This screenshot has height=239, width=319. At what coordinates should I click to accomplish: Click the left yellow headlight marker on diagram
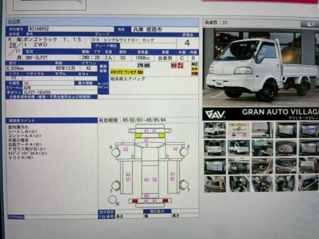pos(138,135)
